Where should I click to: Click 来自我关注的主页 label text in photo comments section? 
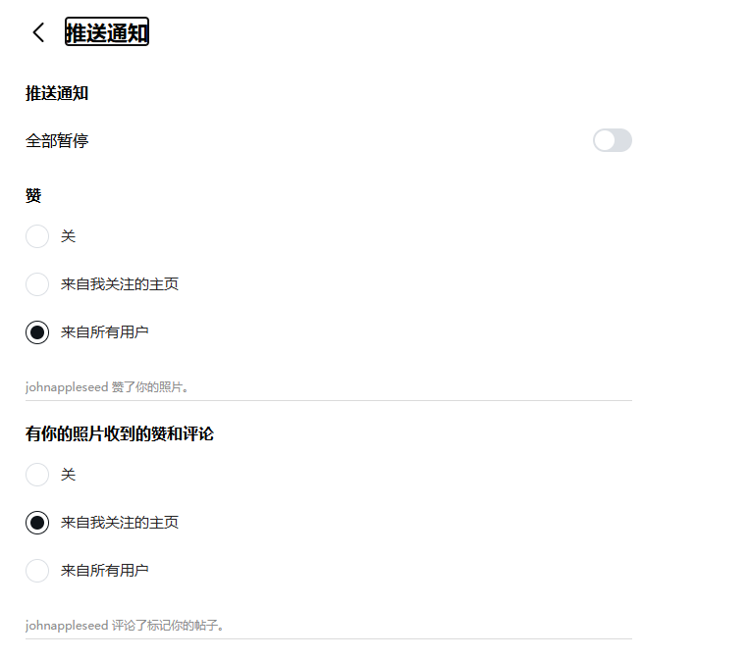pos(120,523)
